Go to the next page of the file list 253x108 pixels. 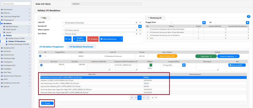144,98
